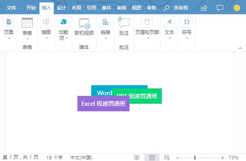The image size is (246, 161).
Task: Open the 布局 layout tab
Action: (x=76, y=8)
